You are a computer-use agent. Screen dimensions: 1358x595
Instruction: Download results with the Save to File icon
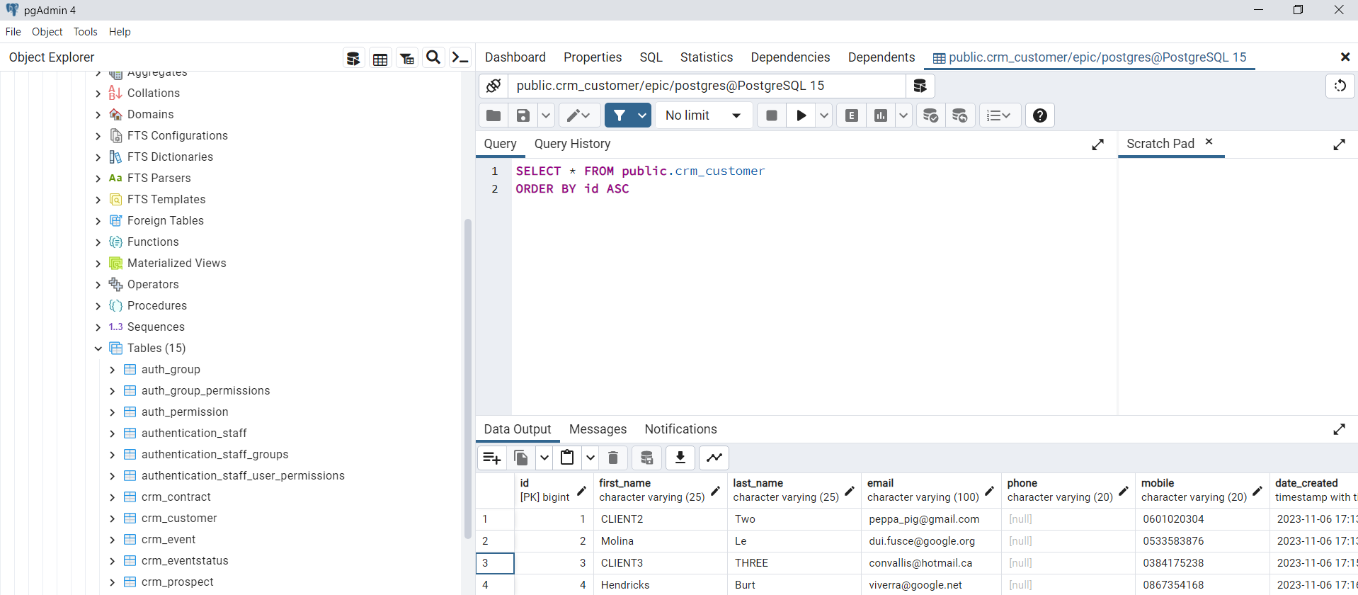[680, 458]
